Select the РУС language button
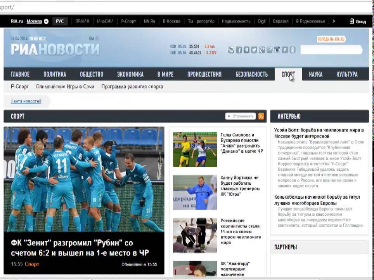Image resolution: width=374 pixels, height=280 pixels. (x=60, y=21)
